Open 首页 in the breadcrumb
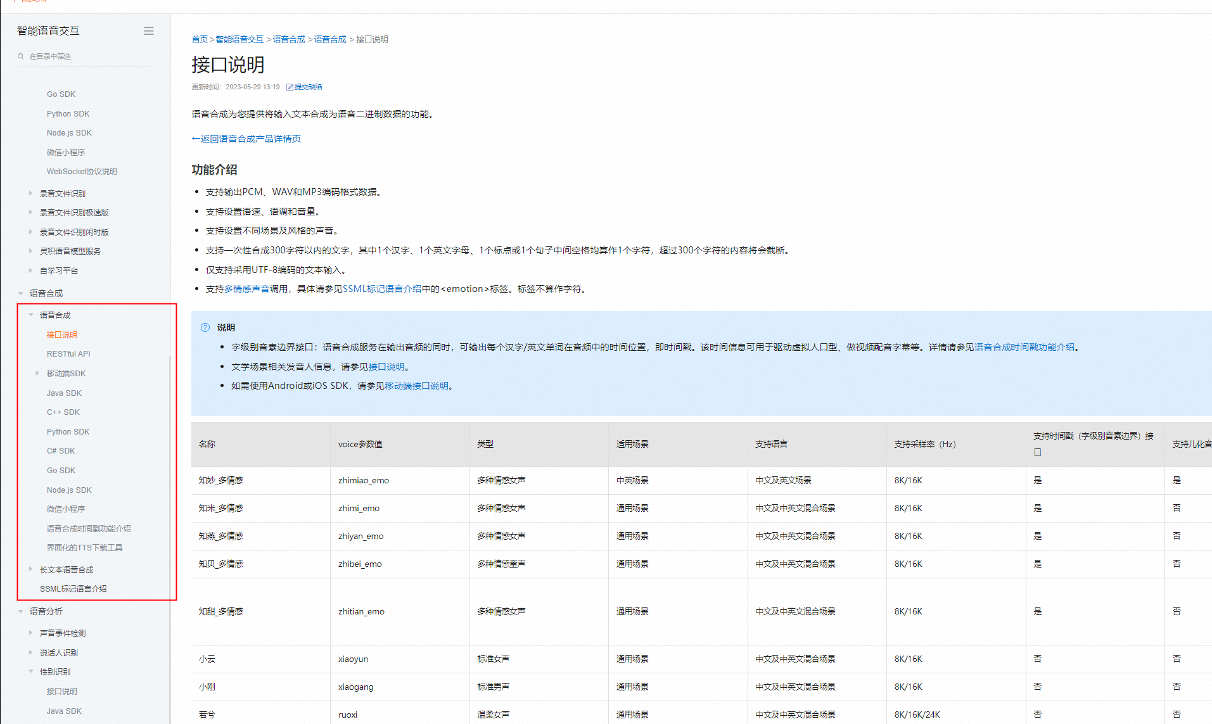This screenshot has width=1212, height=724. click(200, 39)
